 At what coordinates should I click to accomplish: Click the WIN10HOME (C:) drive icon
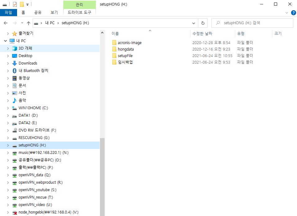point(14,108)
